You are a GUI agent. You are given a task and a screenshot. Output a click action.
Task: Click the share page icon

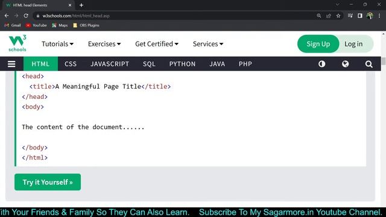[329, 16]
